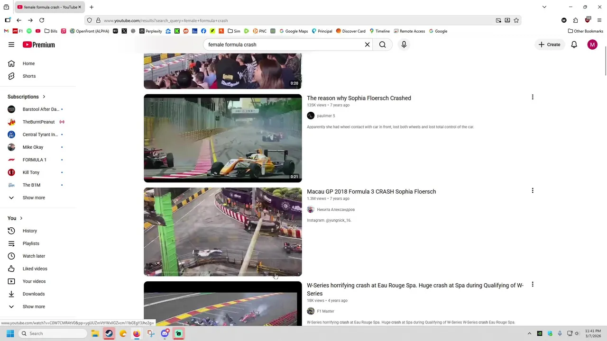Open the Firefox extensions puzzle icon
Image resolution: width=607 pixels, height=341 pixels.
(x=575, y=20)
